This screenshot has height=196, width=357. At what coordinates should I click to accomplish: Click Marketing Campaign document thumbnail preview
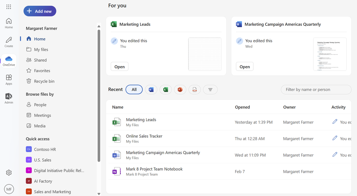pyautogui.click(x=330, y=54)
